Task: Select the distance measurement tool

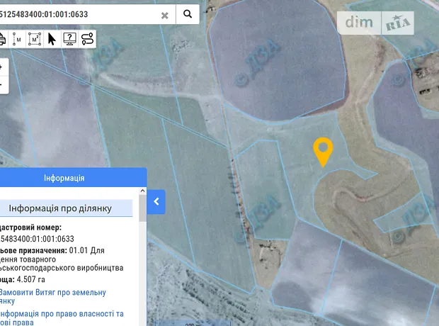Action: point(16,38)
